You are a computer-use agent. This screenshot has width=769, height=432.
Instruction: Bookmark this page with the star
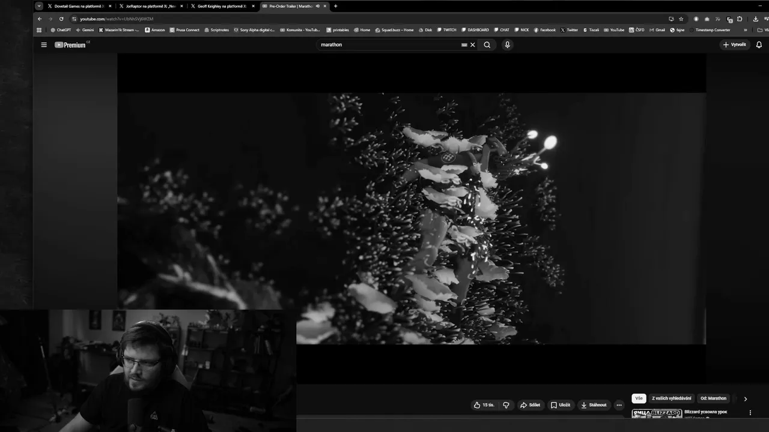(x=681, y=19)
